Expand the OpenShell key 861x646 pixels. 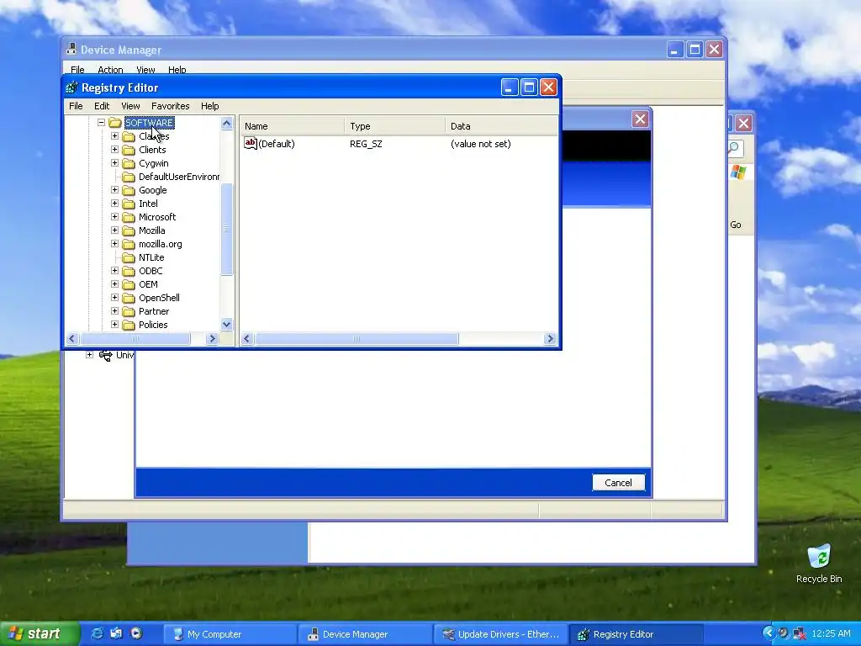click(114, 298)
